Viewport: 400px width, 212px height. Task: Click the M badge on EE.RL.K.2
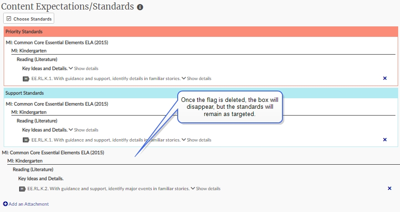22,189
